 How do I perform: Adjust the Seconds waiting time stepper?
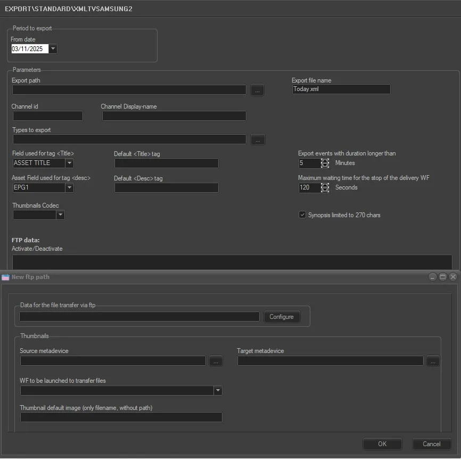click(x=325, y=188)
